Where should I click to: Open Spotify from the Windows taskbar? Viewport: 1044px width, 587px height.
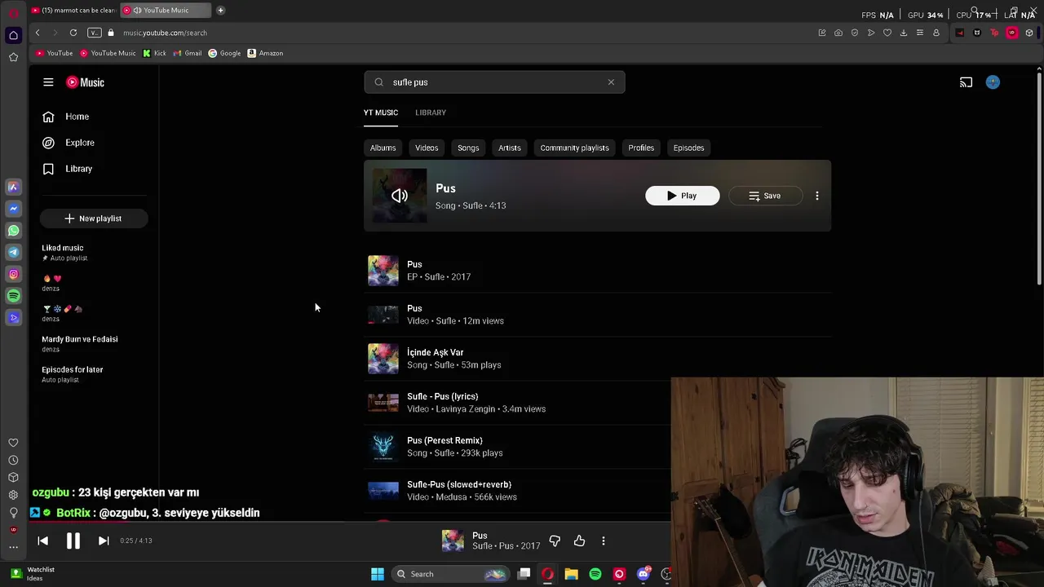pyautogui.click(x=595, y=574)
